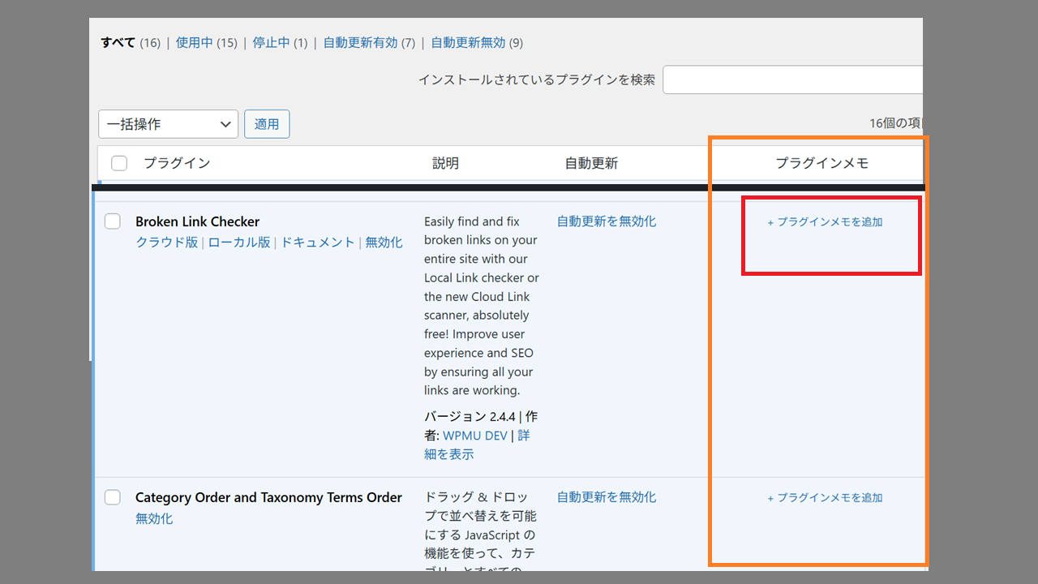Select the すべて (16) filter
This screenshot has height=584, width=1038.
[131, 43]
